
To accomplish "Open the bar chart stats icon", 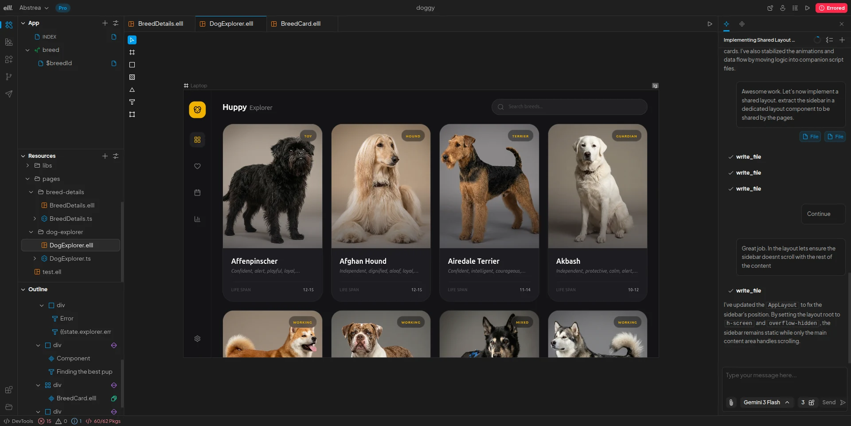I will point(197,219).
